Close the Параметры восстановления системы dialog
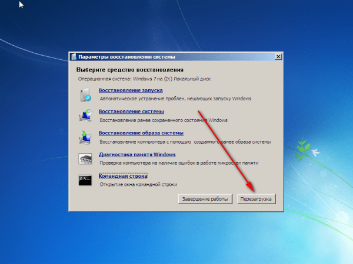Viewport: 353px width, 264px height. point(278,56)
